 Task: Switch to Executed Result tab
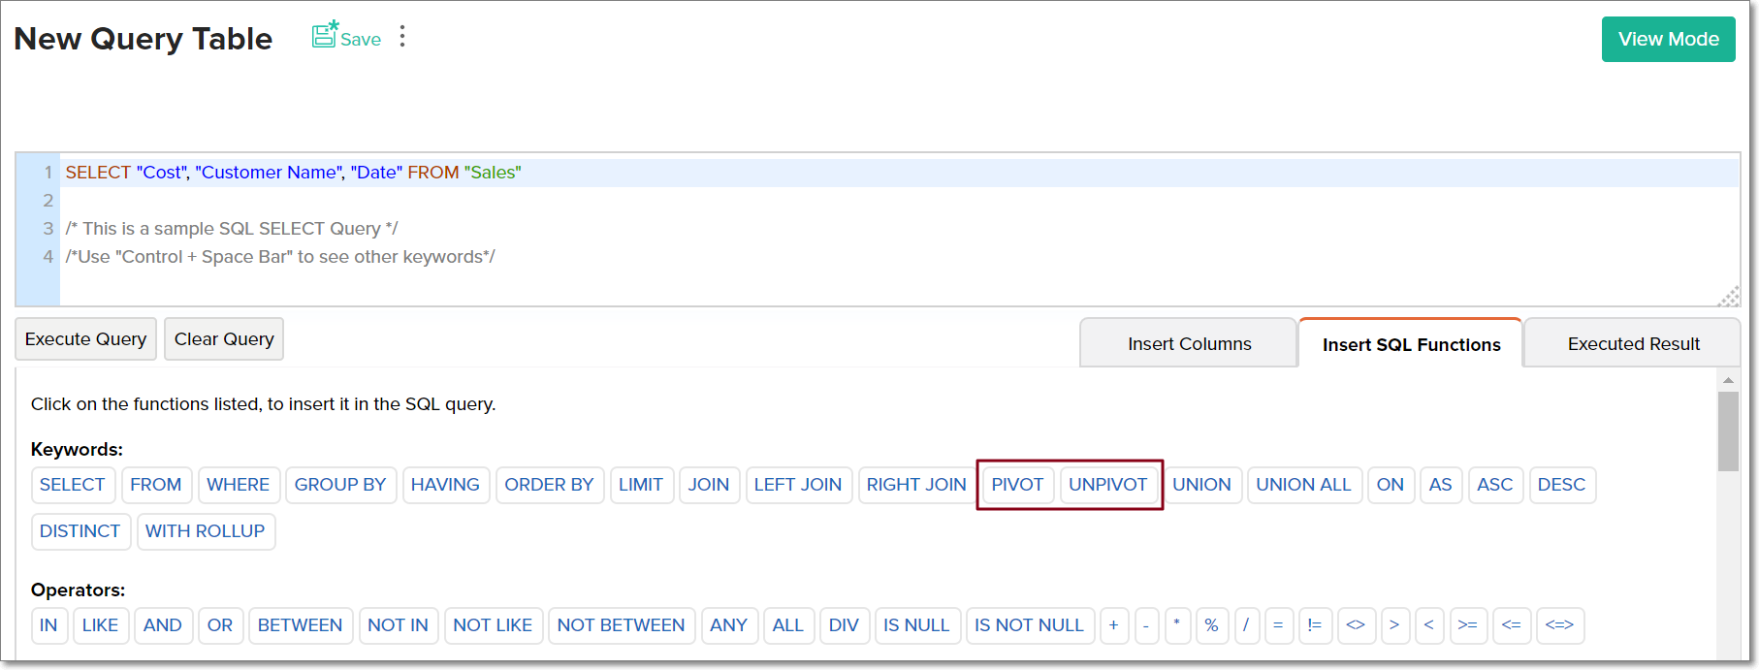tap(1633, 343)
